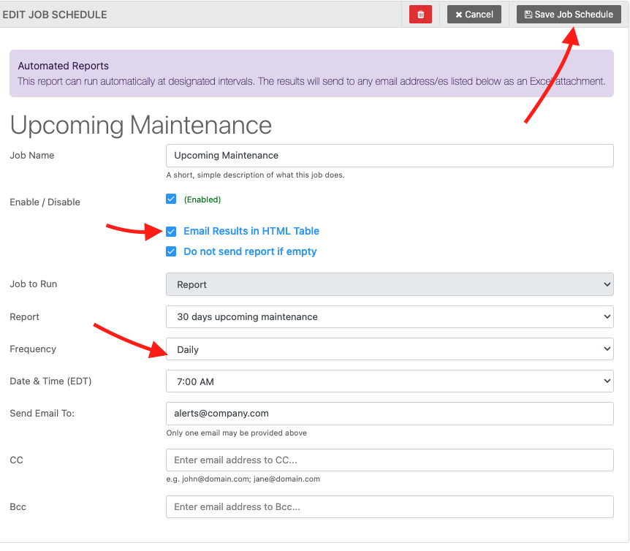The height and width of the screenshot is (551, 630).
Task: Toggle Email Results in HTML Table
Action: (x=170, y=231)
